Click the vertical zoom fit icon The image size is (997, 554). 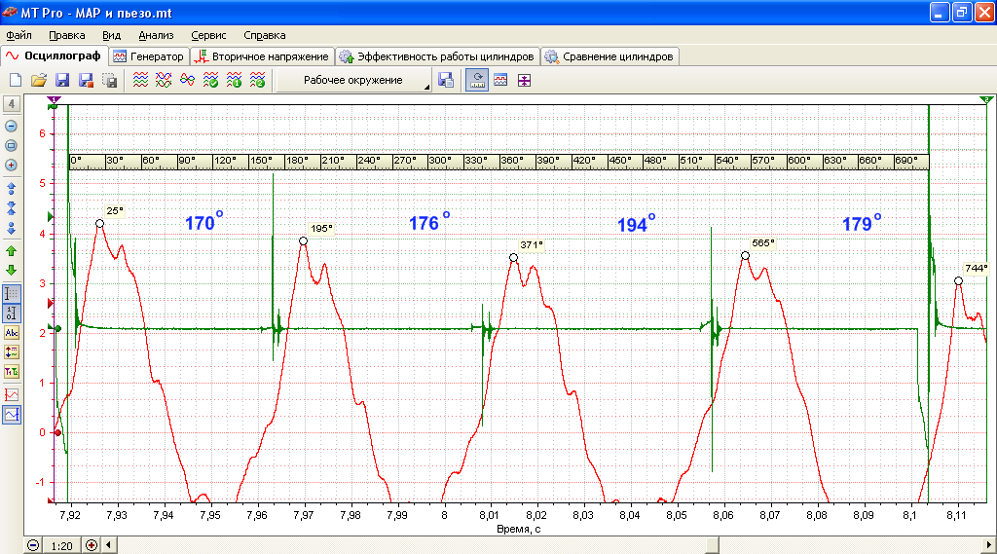11,146
